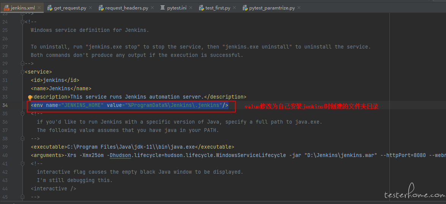Click the fold end marker at line 29
This screenshot has width=446, height=204.
(x=23, y=64)
